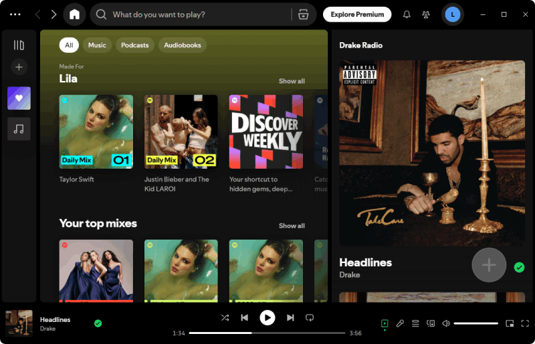Image resolution: width=535 pixels, height=344 pixels.
Task: Open the Your top mixes heading
Action: 98,224
